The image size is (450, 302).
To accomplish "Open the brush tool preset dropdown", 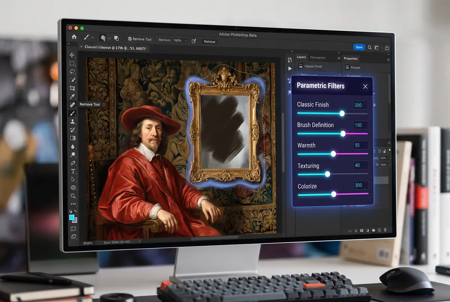I will (92, 38).
